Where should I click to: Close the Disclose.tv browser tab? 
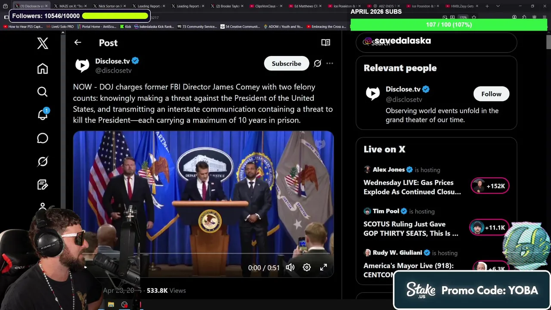pyautogui.click(x=46, y=6)
